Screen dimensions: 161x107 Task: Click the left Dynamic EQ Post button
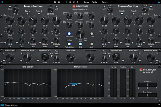tap(56, 51)
